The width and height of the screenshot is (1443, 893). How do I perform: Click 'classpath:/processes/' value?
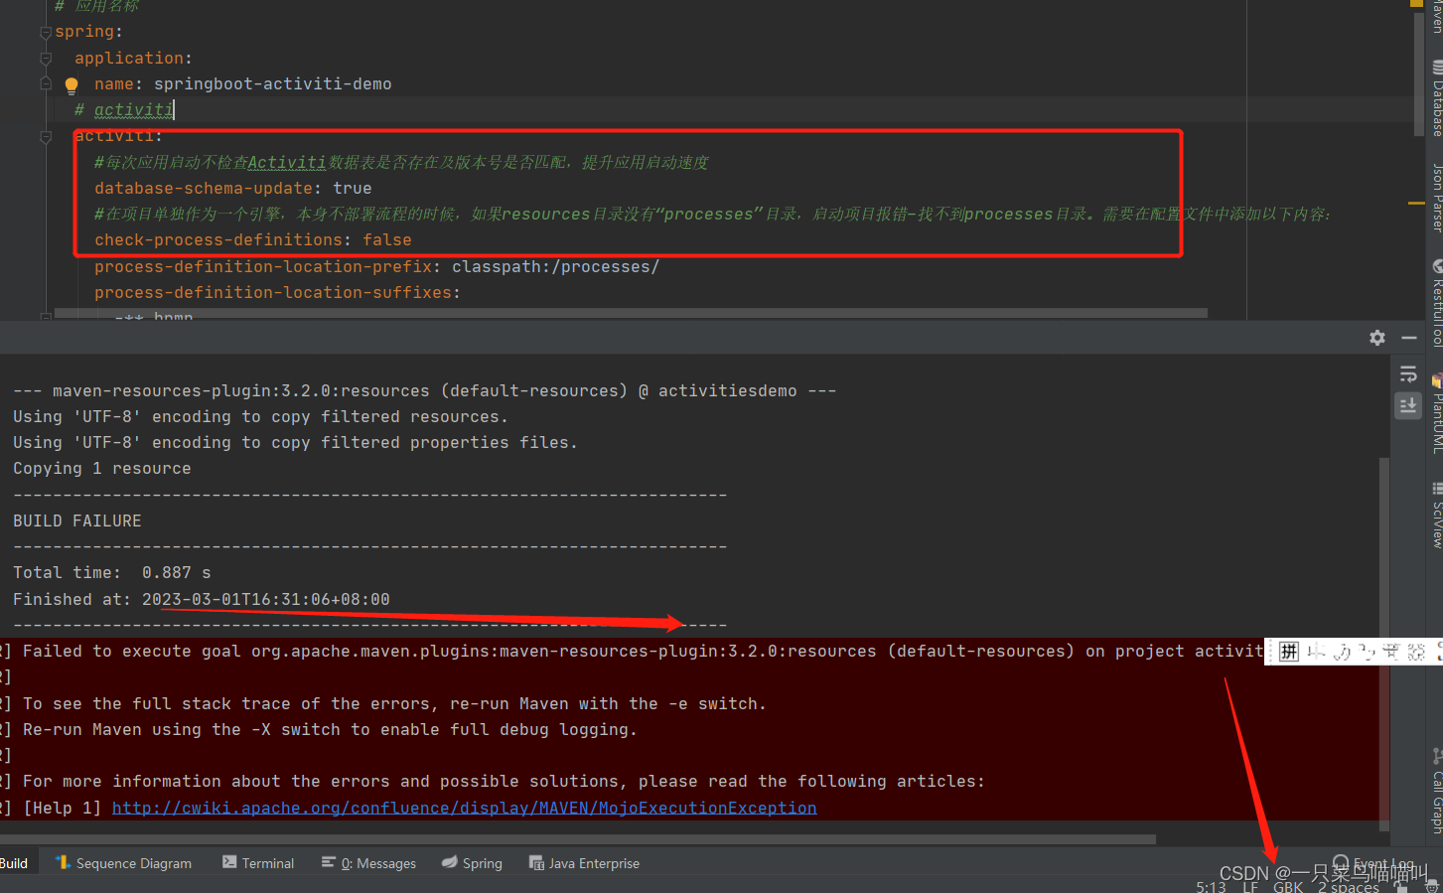point(555,266)
